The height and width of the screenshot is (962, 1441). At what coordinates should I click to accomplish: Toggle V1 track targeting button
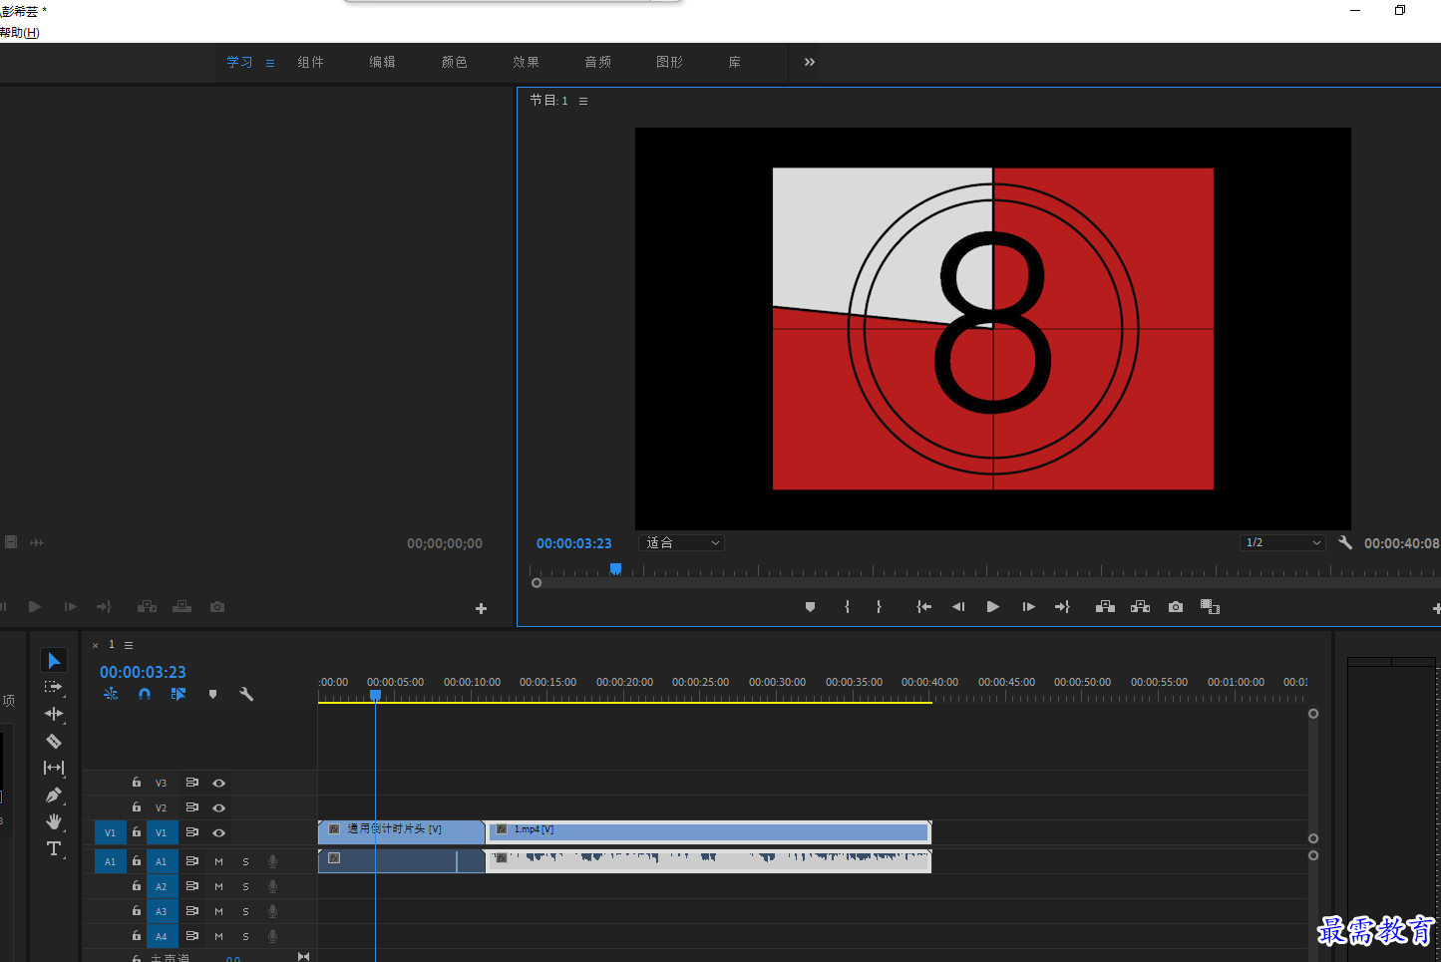(162, 832)
